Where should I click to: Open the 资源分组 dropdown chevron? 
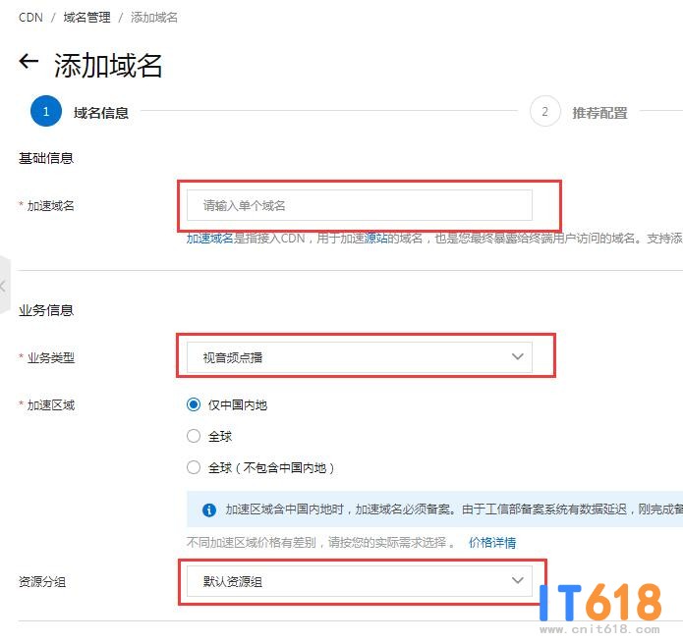point(517,580)
